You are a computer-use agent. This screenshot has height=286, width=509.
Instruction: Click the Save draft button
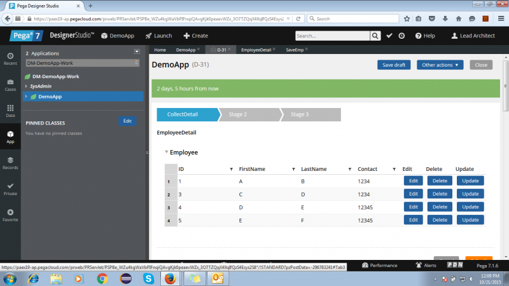(x=394, y=65)
